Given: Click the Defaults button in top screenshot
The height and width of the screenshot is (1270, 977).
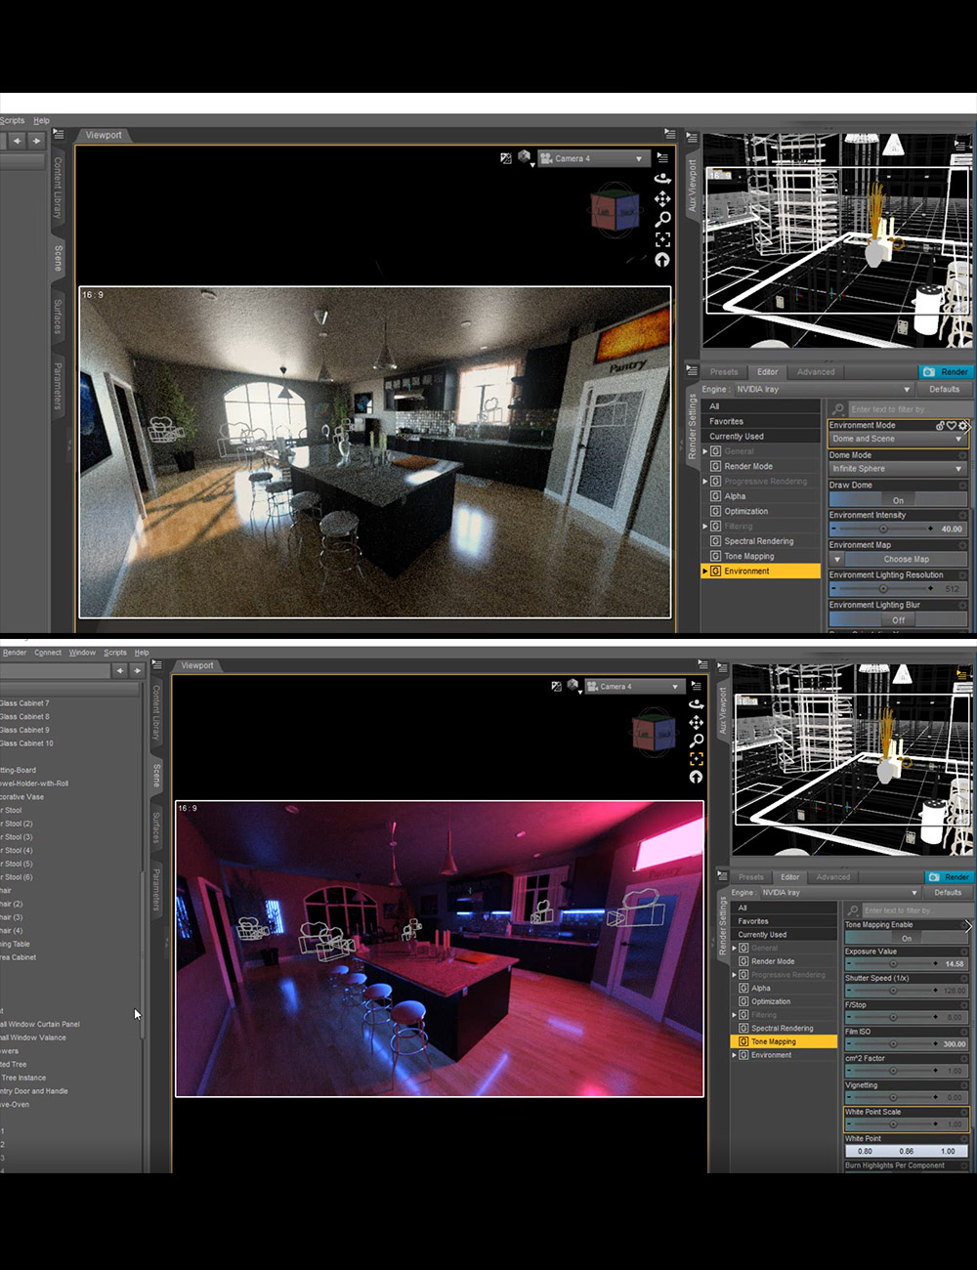Looking at the screenshot, I should click(x=945, y=389).
